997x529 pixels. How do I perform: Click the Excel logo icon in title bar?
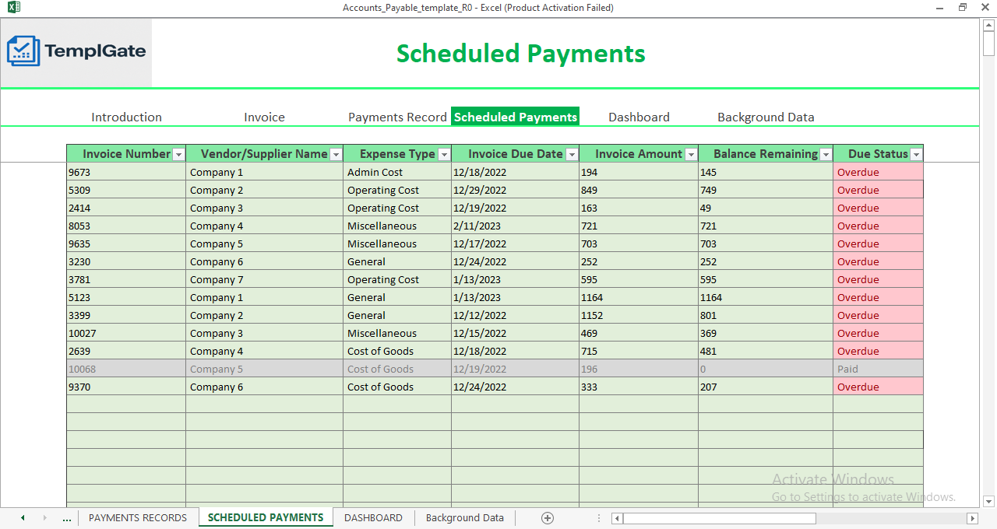(13, 8)
